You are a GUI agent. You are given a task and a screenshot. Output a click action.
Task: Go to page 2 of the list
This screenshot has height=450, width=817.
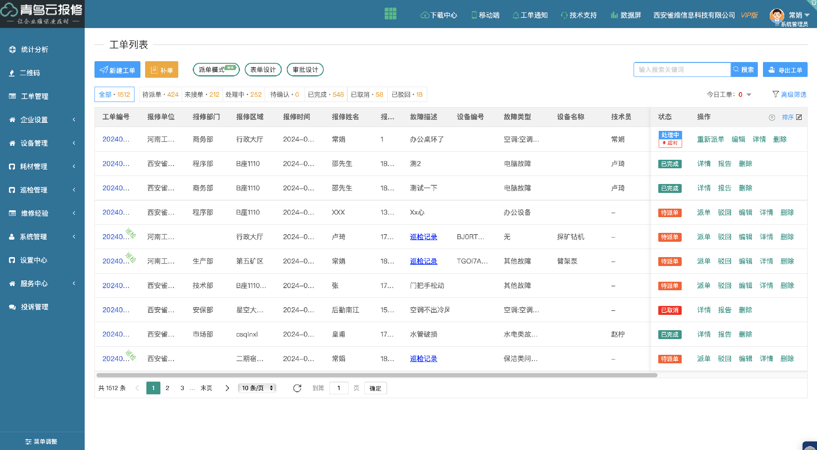click(x=168, y=388)
